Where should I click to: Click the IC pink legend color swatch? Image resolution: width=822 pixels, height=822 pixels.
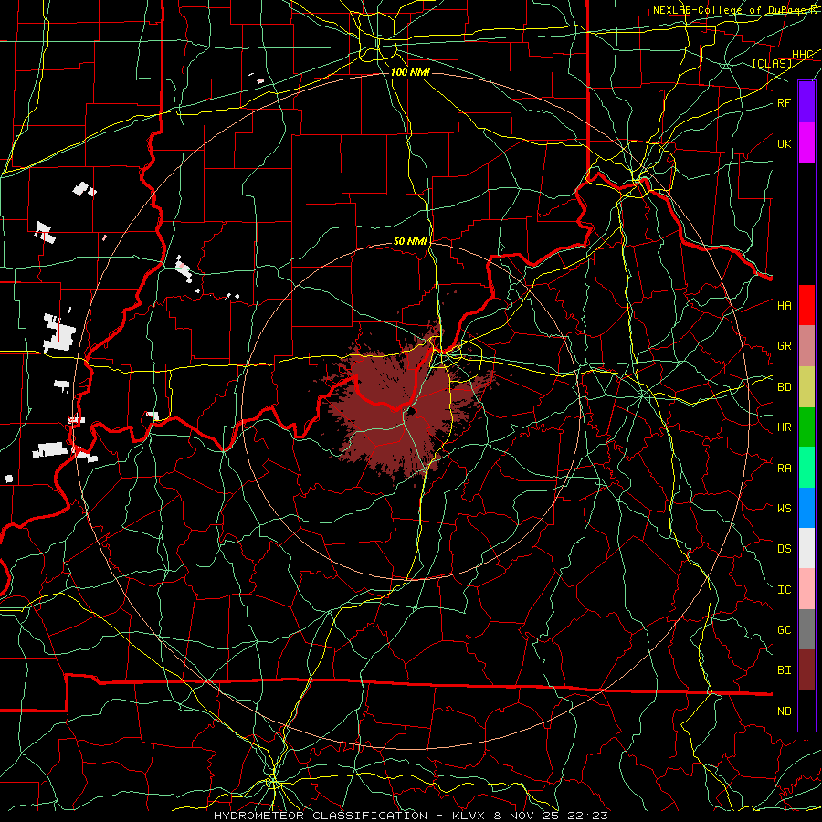tap(806, 589)
